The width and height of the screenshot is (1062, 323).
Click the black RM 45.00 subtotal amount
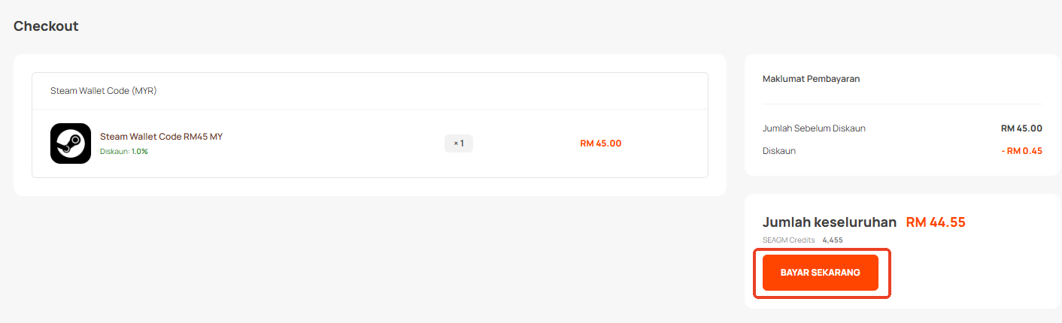point(1021,128)
